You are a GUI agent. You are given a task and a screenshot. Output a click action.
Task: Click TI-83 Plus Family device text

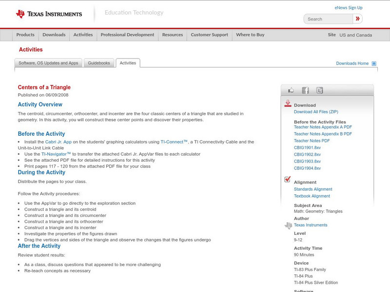310,270
